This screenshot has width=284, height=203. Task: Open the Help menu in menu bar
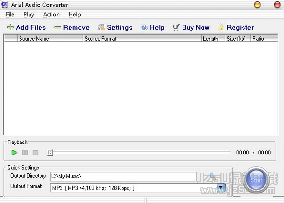tap(75, 14)
